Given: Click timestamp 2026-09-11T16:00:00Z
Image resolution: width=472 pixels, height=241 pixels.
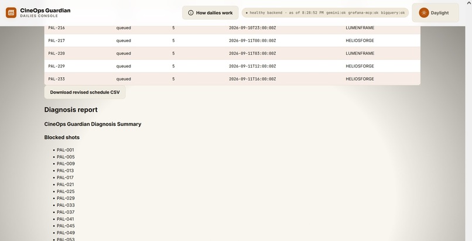Looking at the screenshot, I should point(252,79).
